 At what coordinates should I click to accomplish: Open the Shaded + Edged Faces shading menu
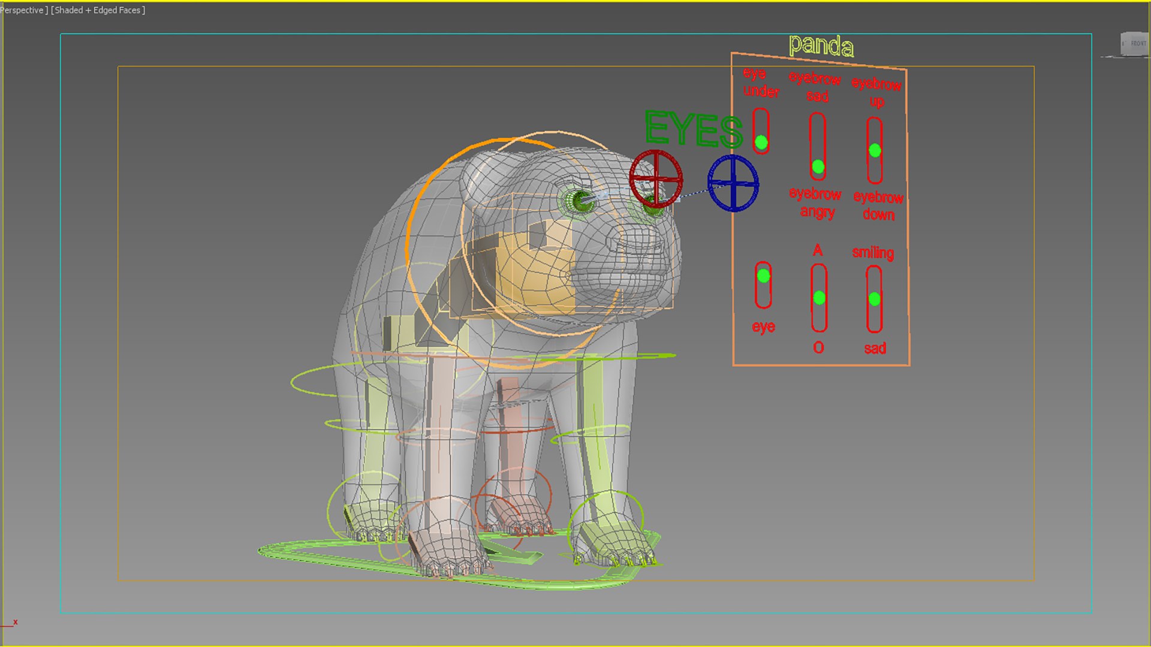tap(98, 10)
